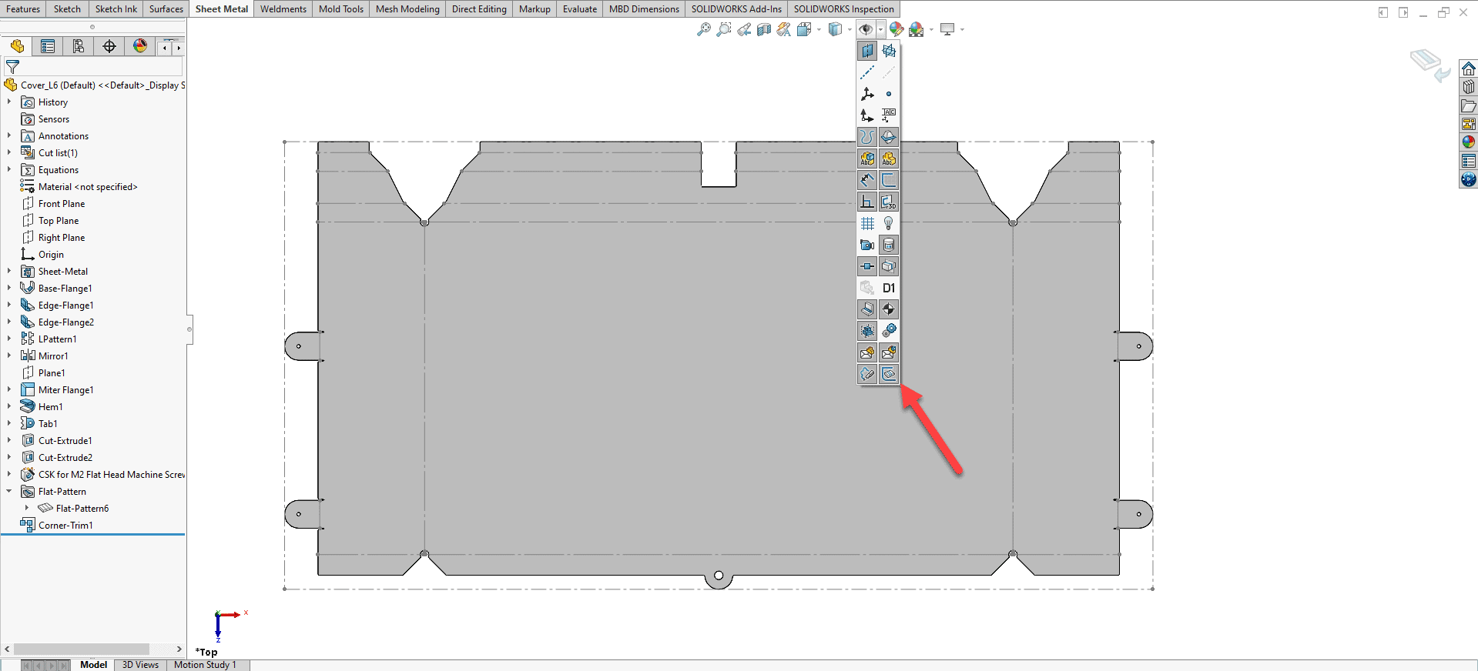Expand the Cut list(1) node

click(x=9, y=152)
